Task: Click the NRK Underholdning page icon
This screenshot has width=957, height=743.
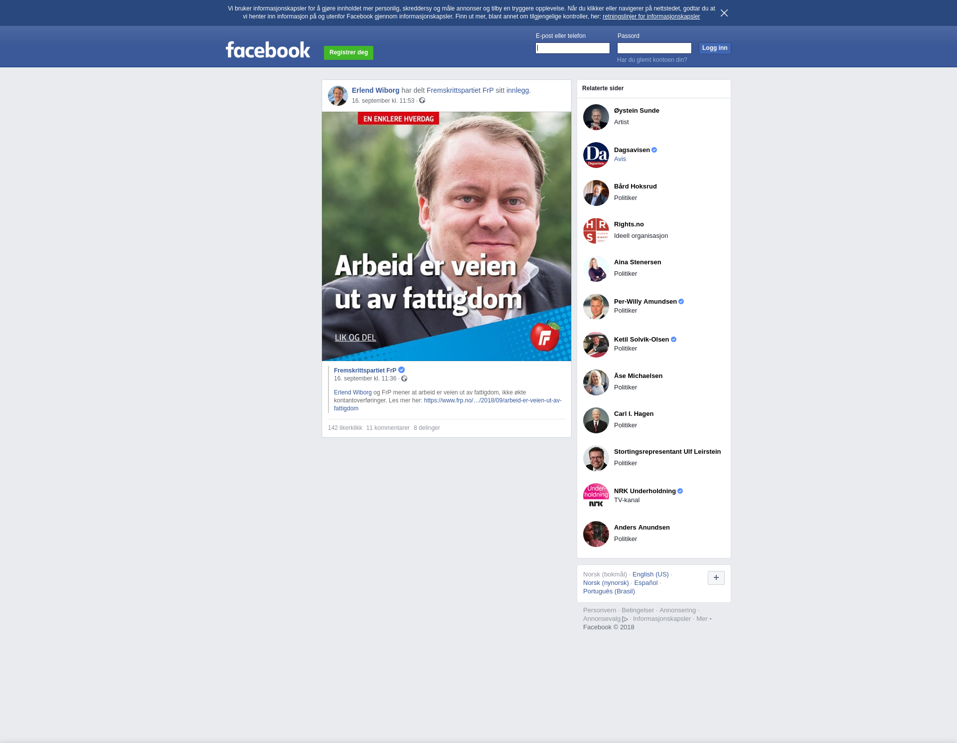Action: (x=596, y=496)
